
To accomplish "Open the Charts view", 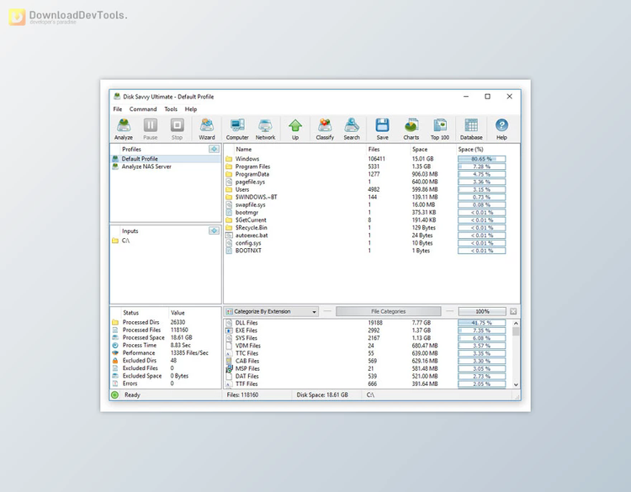I will click(x=411, y=129).
